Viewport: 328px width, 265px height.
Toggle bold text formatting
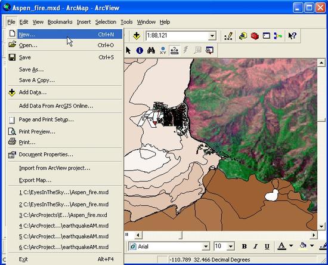click(x=244, y=246)
